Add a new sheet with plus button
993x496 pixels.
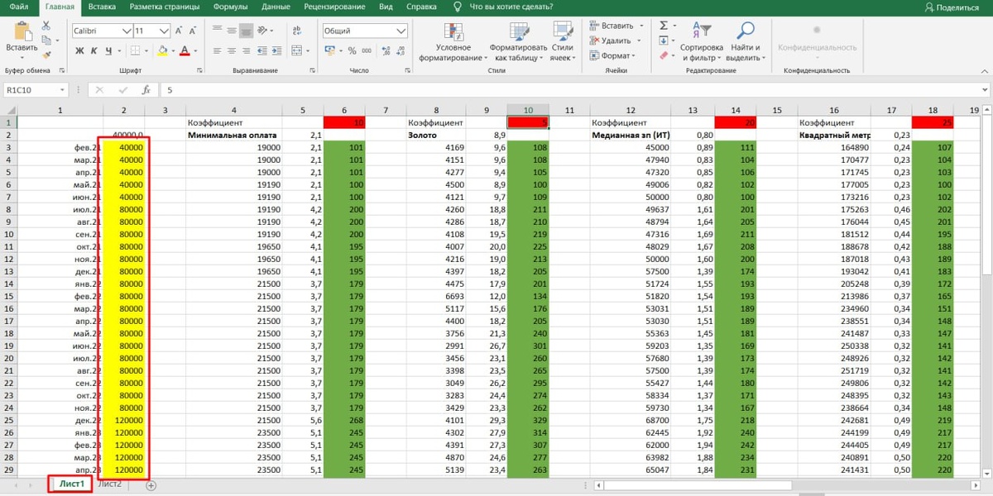(151, 485)
